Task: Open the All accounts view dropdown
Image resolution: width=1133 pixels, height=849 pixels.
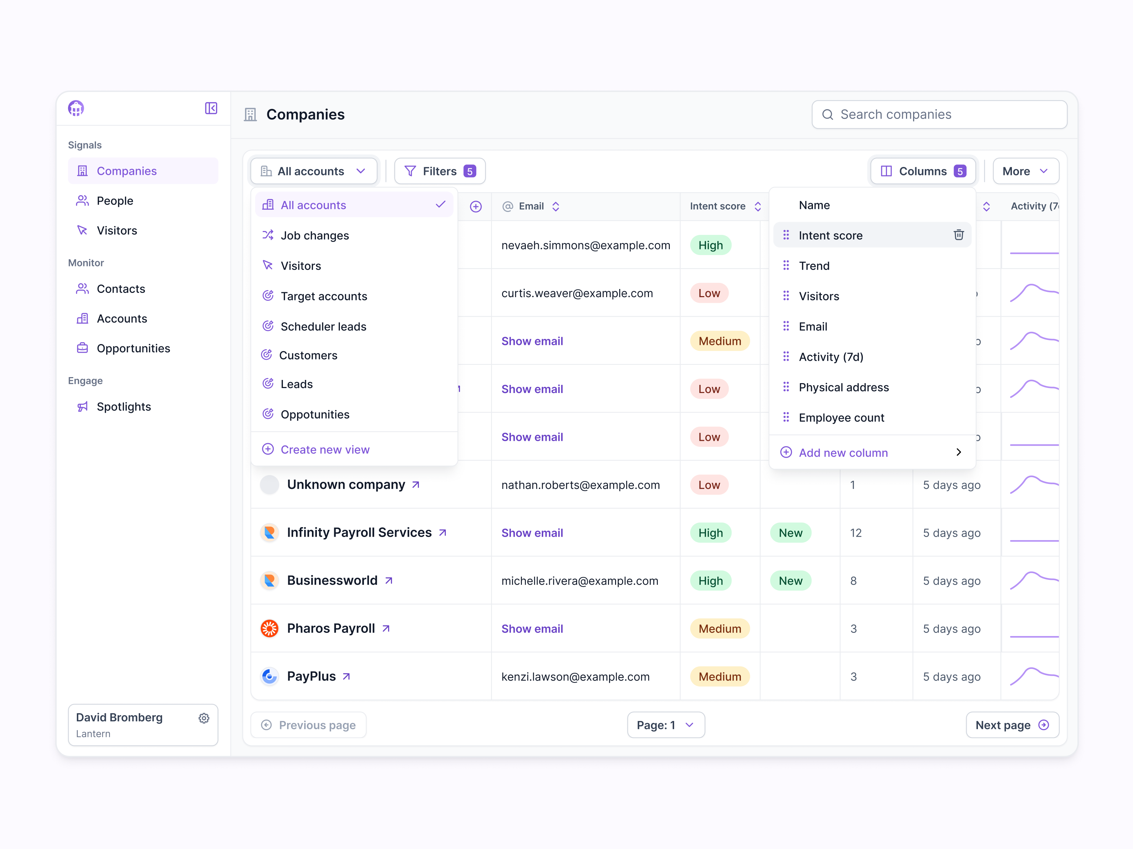Action: pyautogui.click(x=313, y=171)
